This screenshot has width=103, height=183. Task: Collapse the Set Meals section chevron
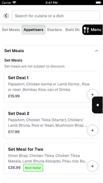click(x=97, y=51)
